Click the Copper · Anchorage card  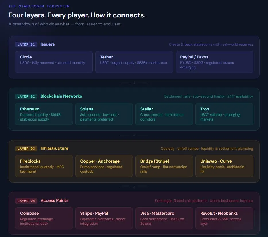[104, 166]
